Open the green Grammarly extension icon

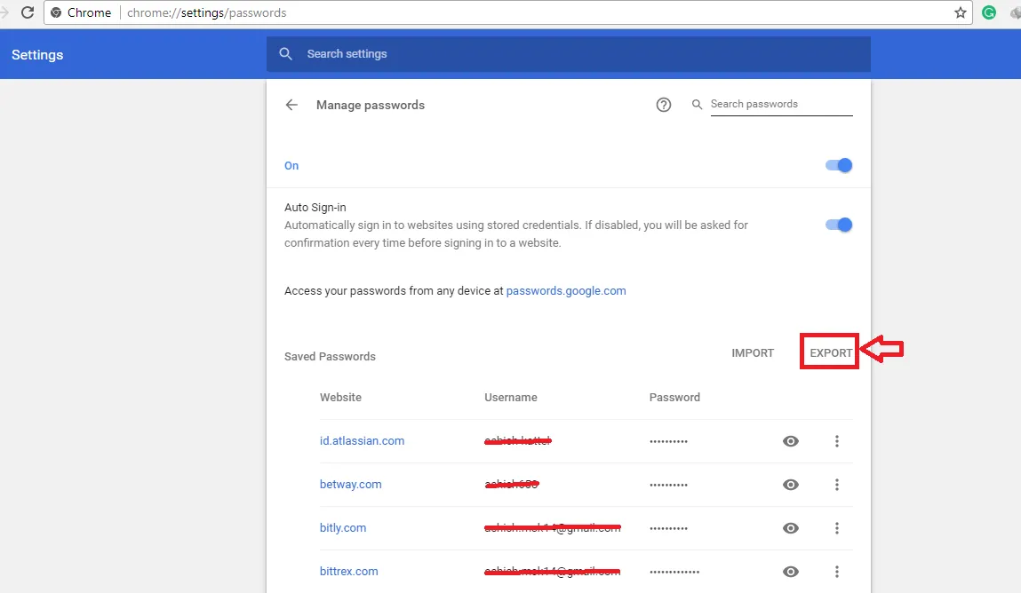tap(988, 12)
